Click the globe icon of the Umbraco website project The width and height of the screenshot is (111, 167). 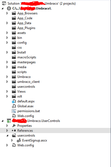point(9,8)
